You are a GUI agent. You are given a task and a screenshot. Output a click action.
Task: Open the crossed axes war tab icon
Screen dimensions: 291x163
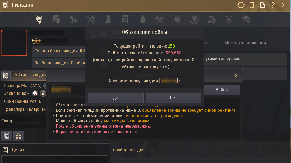coord(91,19)
